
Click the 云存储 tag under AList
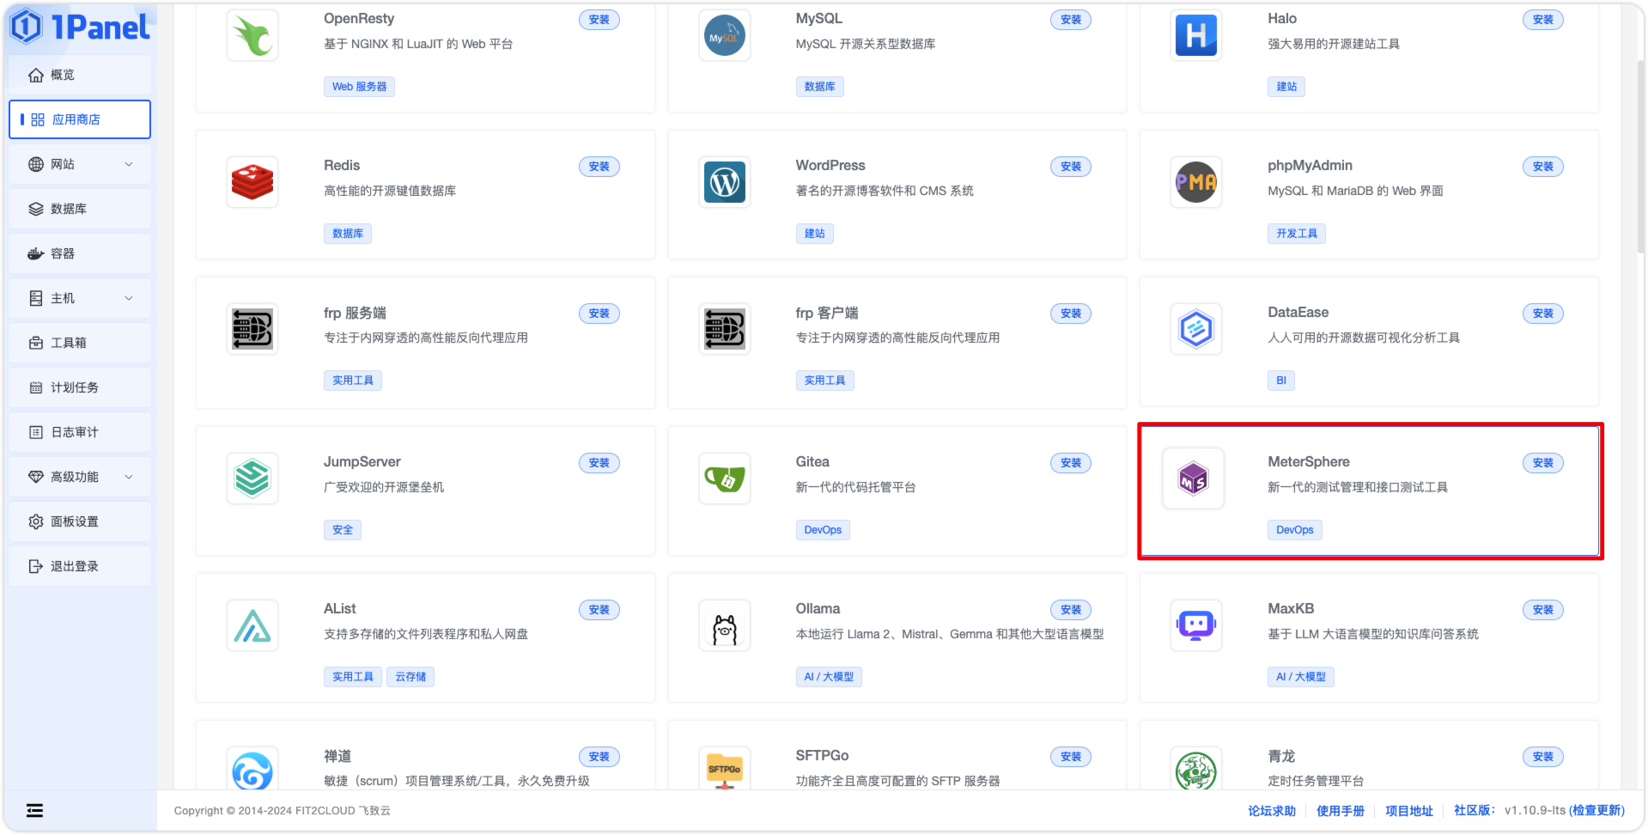410,677
